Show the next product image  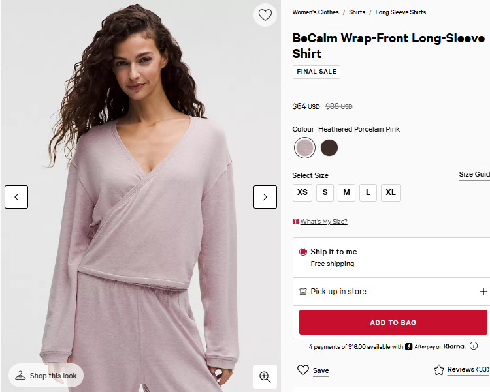click(265, 197)
